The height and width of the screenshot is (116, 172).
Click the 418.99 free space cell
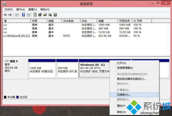(125, 36)
